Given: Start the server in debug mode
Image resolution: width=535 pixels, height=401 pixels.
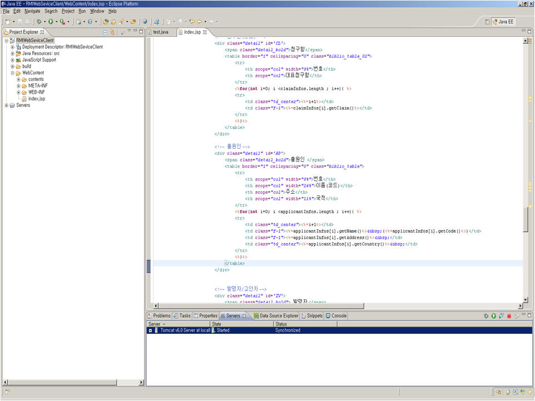Looking at the screenshot, I should coord(486,316).
